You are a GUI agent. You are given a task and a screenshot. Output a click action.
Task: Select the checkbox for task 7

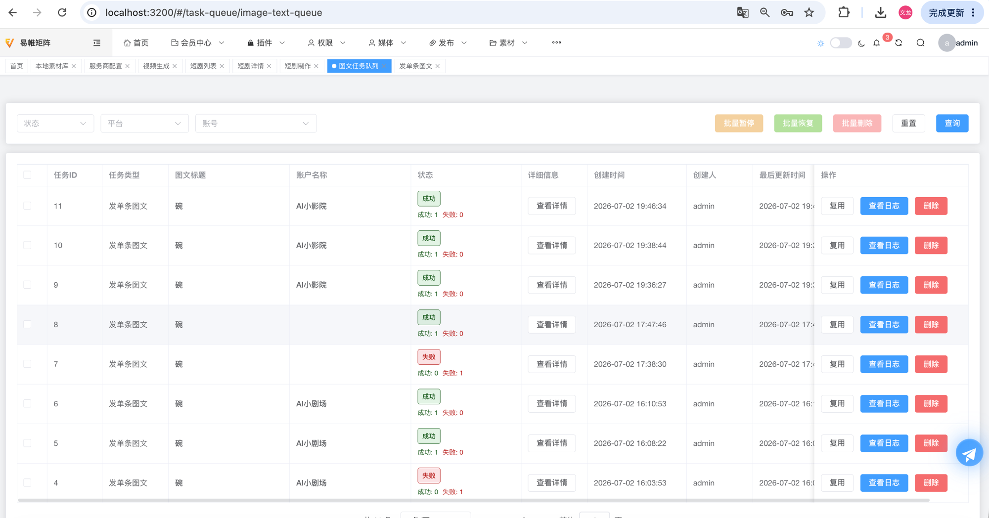point(27,364)
